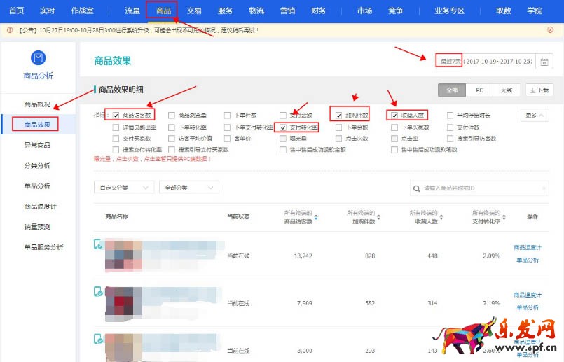The height and width of the screenshot is (362, 564).
Task: Click the 下载 download button
Action: [539, 90]
